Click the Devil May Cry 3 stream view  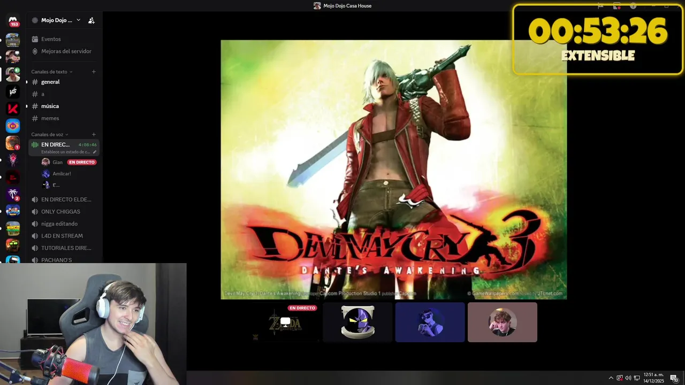[x=393, y=170]
